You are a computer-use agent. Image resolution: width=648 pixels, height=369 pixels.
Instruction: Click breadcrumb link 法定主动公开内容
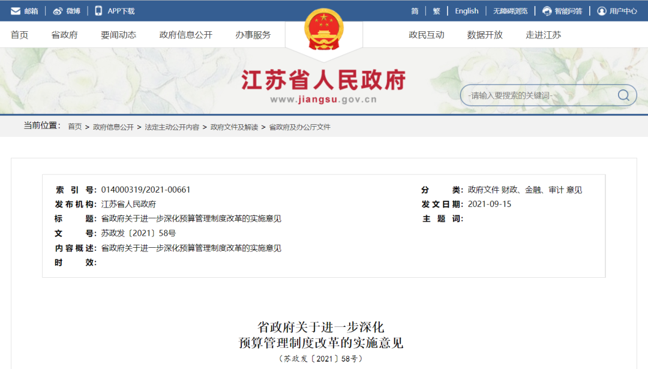[172, 127]
